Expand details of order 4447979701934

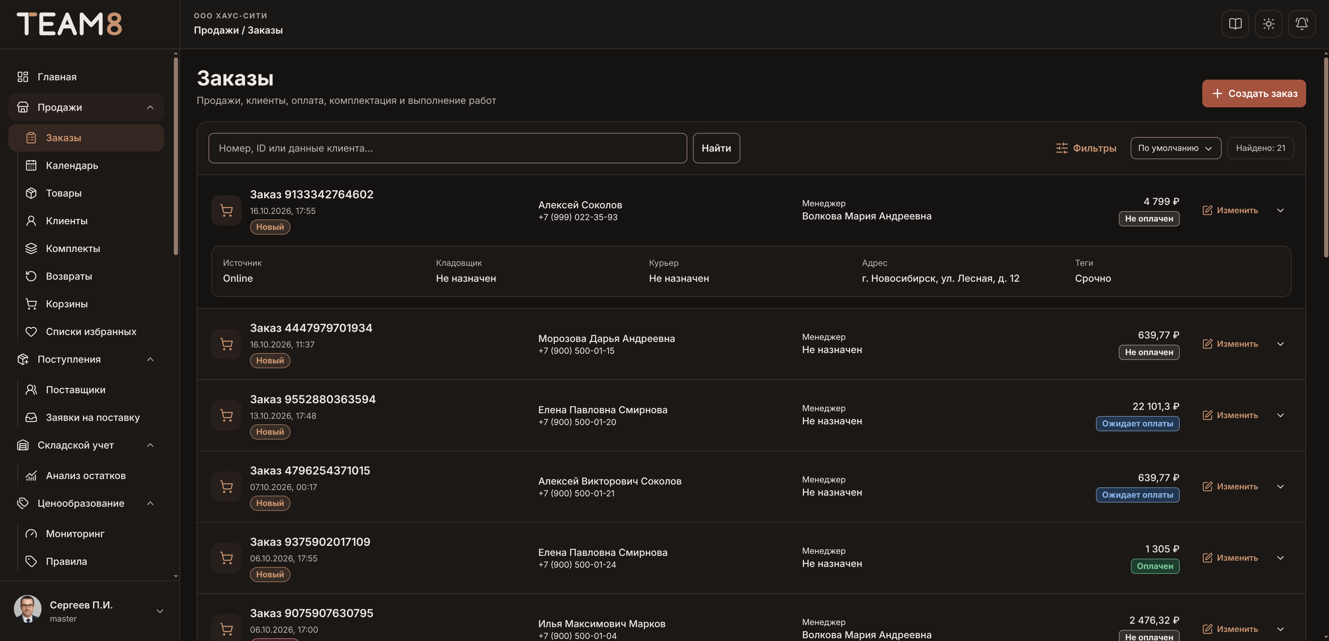coord(1280,344)
